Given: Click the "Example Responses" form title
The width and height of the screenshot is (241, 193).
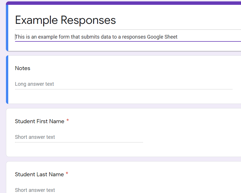Looking at the screenshot, I should [x=65, y=20].
